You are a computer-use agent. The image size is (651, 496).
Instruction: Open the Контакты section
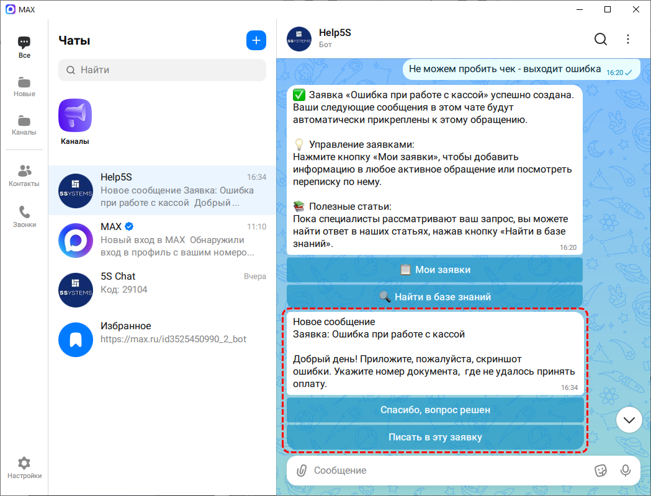click(x=24, y=176)
